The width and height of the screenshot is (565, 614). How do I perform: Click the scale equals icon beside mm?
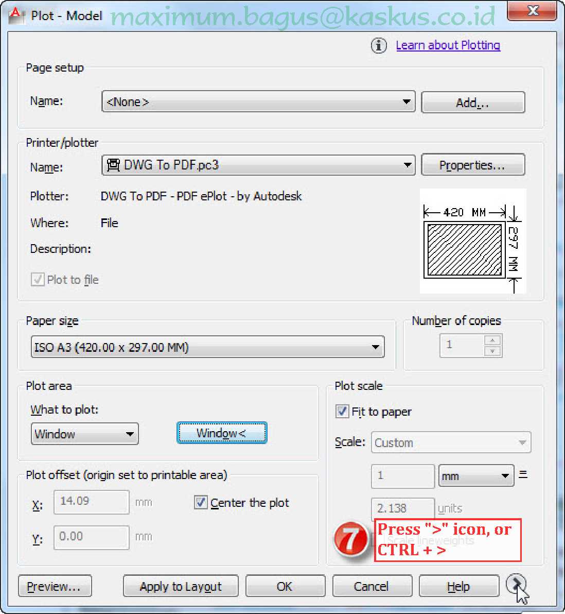point(523,474)
